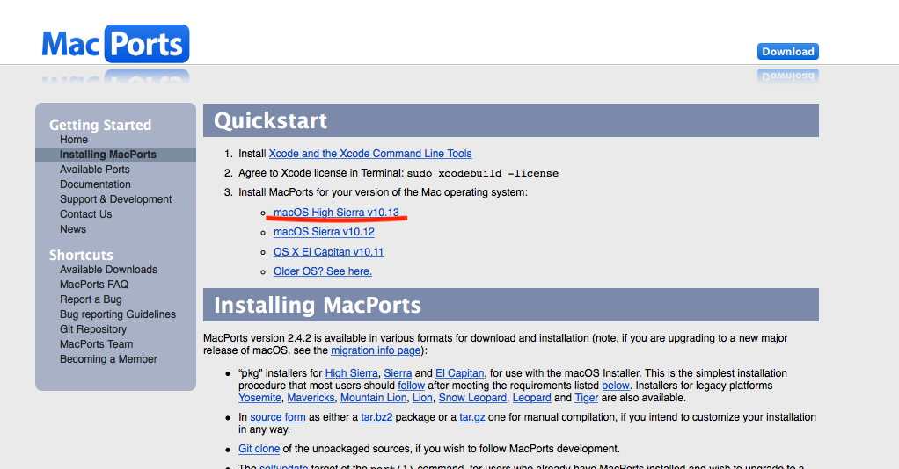The image size is (899, 469).
Task: Open Xcode and the Xcode Command Line Tools link
Action: pyautogui.click(x=370, y=154)
